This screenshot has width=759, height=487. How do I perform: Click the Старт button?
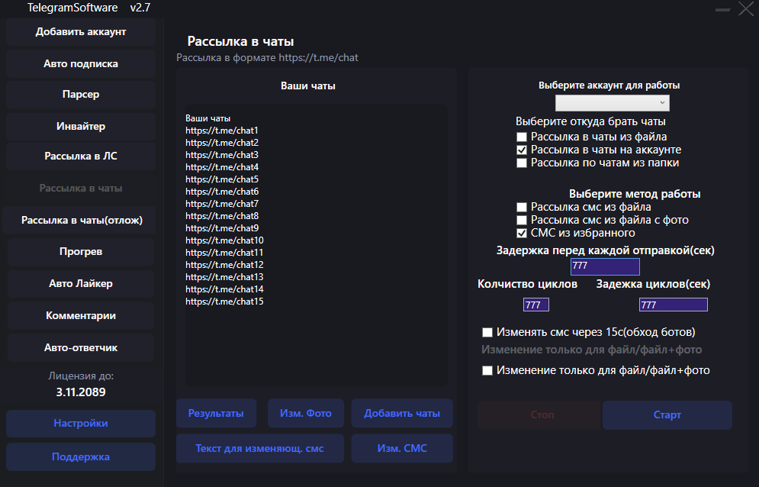pos(667,414)
